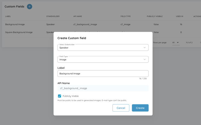Click the Create button
The width and height of the screenshot is (201, 125).
[140, 108]
